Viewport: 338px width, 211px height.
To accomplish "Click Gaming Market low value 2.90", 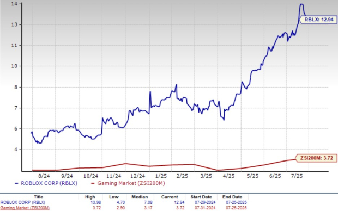I will coord(120,208).
